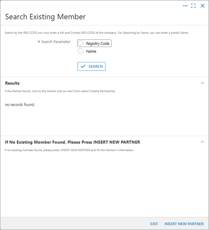Click the 'no records found.' message
This screenshot has height=230, width=209.
[20, 105]
